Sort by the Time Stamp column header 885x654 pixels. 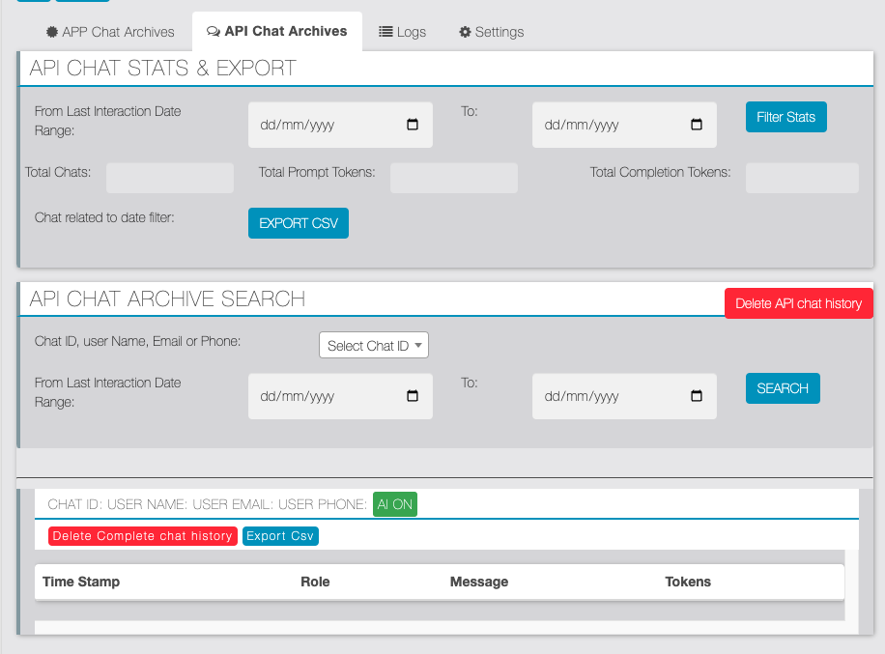81,582
